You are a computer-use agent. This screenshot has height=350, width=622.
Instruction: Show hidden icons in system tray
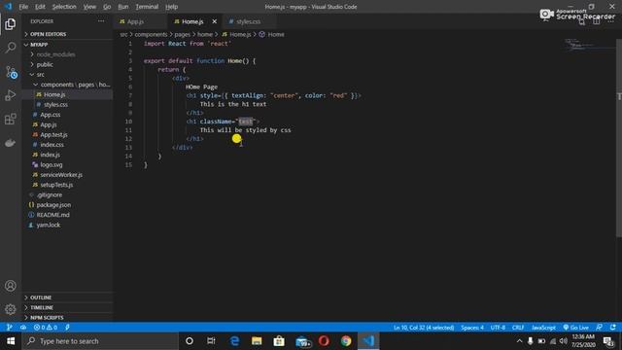[x=519, y=341]
